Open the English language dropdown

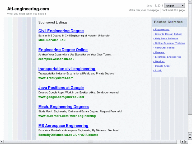175,6
